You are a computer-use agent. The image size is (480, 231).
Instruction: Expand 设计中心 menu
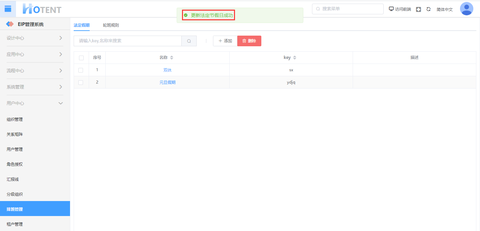tap(35, 38)
